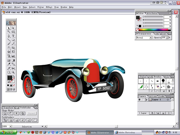Select the Eyedropper tool
This screenshot has width=180, height=135.
click(9, 64)
